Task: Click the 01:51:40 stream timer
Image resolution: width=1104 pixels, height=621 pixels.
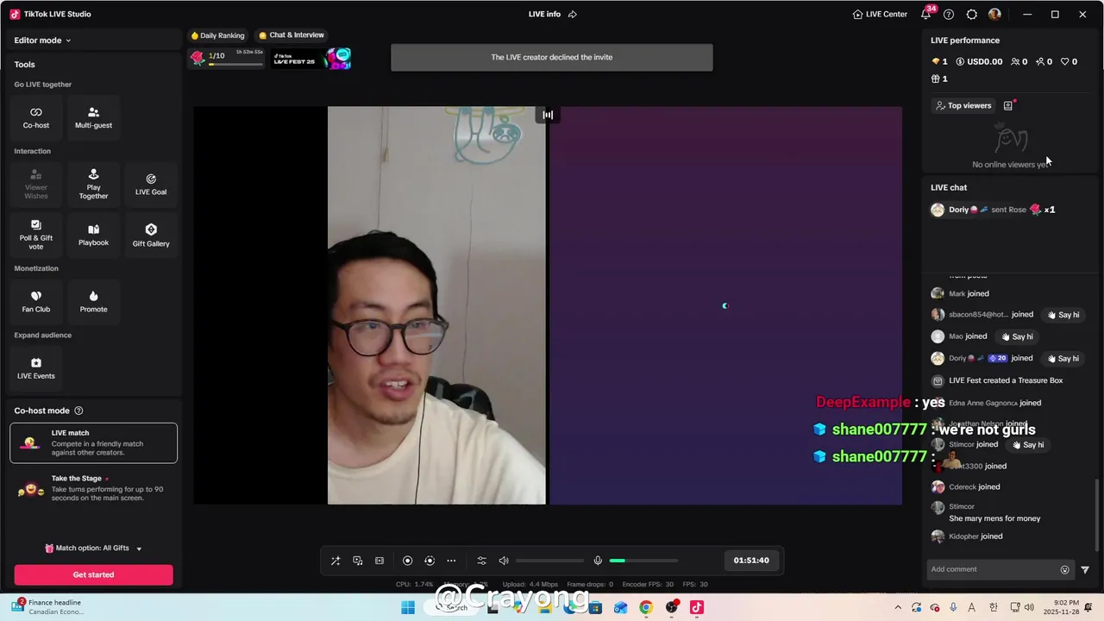Action: pos(751,561)
